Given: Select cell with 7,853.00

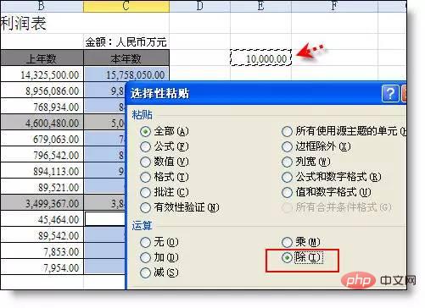Looking at the screenshot, I should pos(42,251).
